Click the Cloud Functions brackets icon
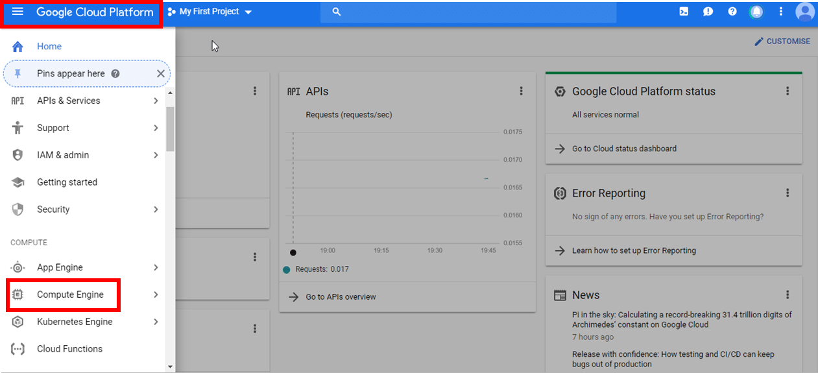This screenshot has width=818, height=373. [18, 349]
